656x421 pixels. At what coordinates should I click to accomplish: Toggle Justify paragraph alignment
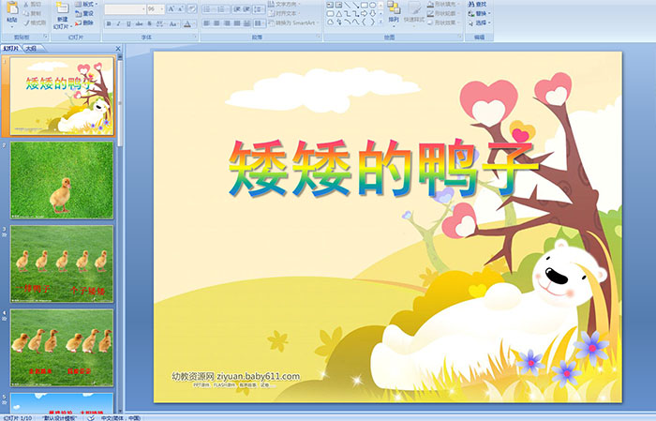click(x=236, y=23)
